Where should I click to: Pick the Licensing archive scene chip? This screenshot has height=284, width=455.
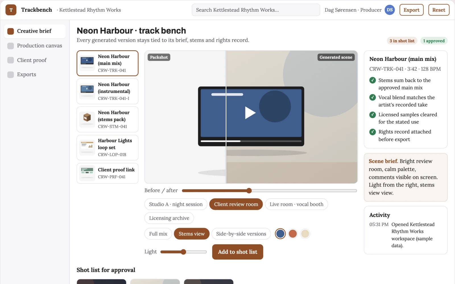169,218
